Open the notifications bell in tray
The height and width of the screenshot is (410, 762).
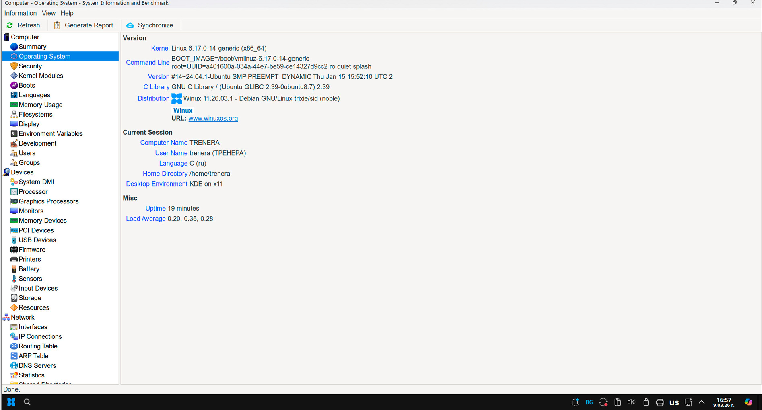point(575,402)
